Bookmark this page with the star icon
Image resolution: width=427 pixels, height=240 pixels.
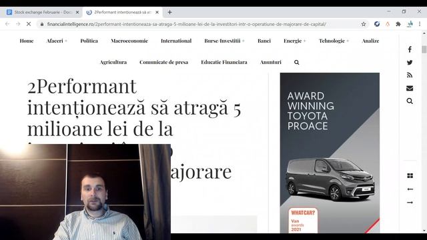click(363, 24)
